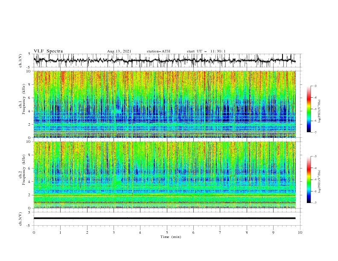338x261 pixels.
Task: Click the log(PSD) label beside ch.1 colorbar
Action: [x=319, y=111]
